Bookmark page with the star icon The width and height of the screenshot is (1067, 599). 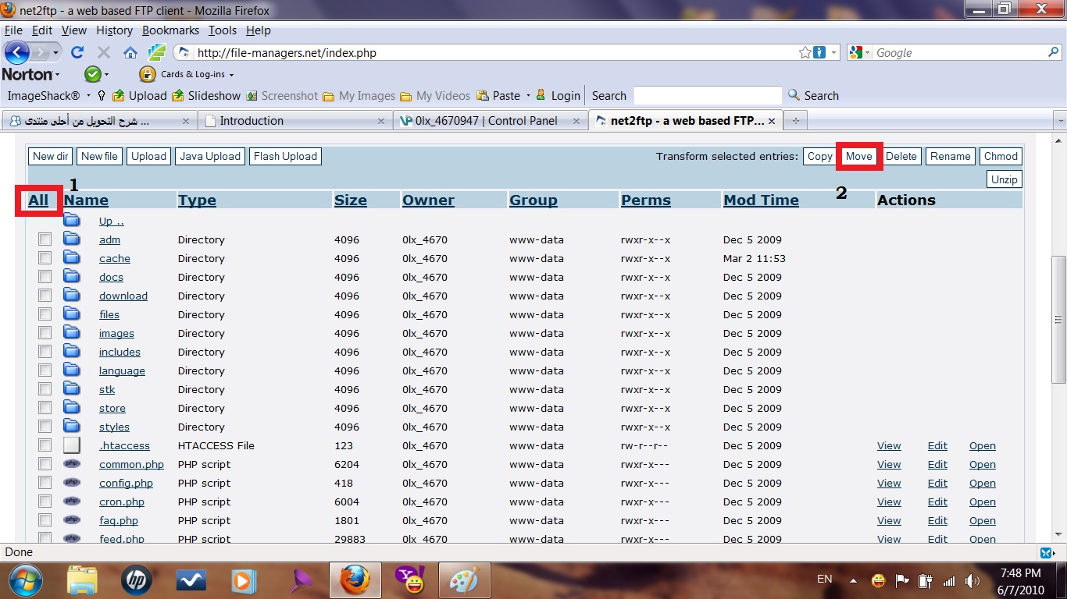pos(805,53)
